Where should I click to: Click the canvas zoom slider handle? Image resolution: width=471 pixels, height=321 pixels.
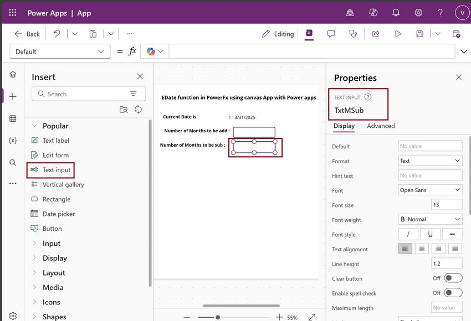coord(217,317)
